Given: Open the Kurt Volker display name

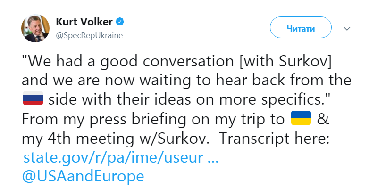Looking at the screenshot, I should (84, 22).
